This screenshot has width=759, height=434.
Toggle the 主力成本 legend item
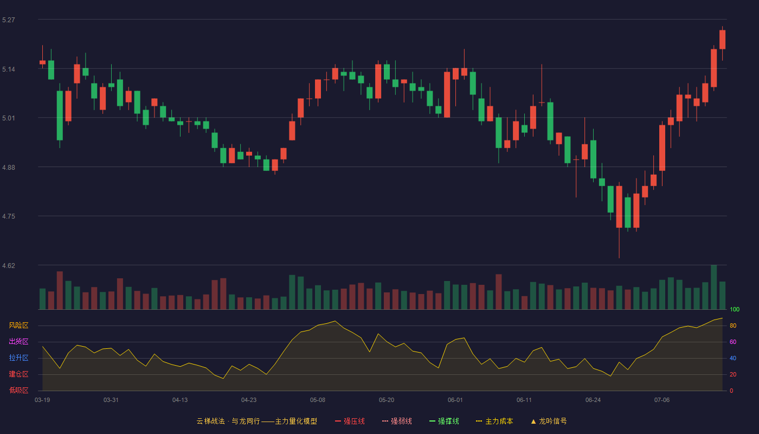pos(494,421)
